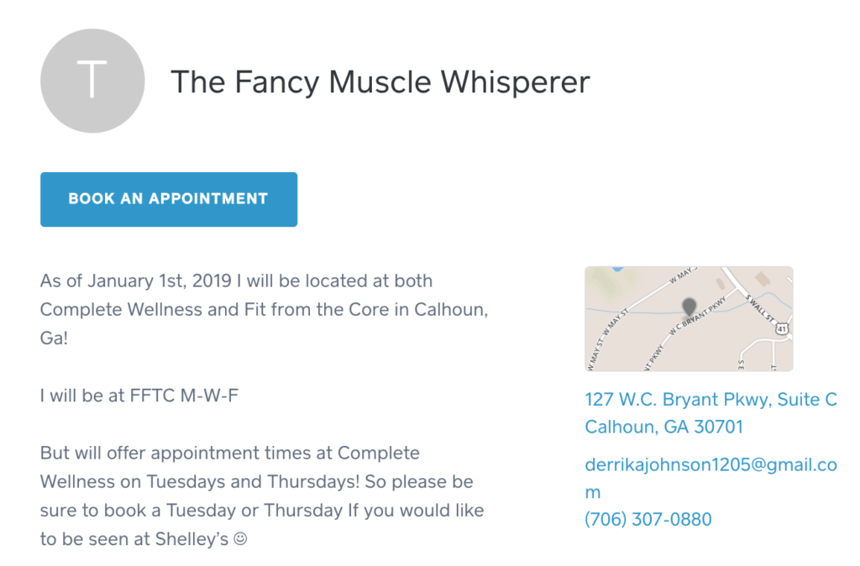Screen dimensions: 860x566
Task: Click the smiley emoji after Shelley's
Action: (240, 539)
